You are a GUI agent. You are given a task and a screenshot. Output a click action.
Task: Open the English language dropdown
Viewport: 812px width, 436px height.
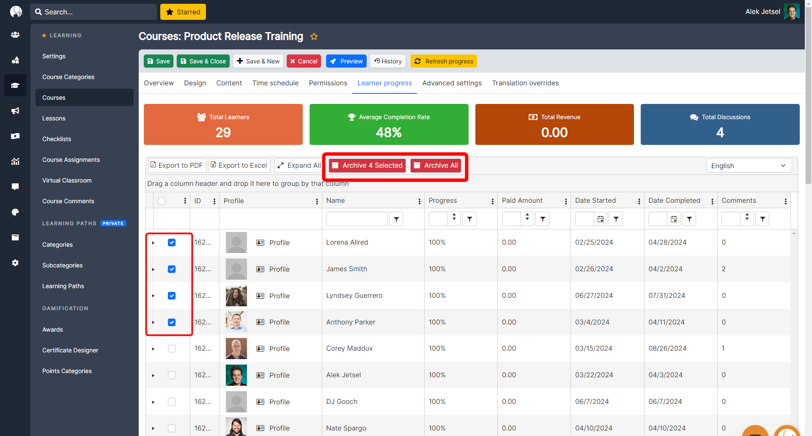point(749,166)
